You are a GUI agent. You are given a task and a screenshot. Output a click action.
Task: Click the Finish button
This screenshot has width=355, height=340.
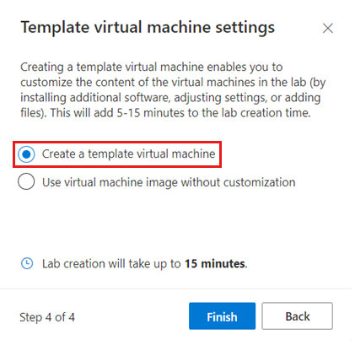click(x=222, y=316)
